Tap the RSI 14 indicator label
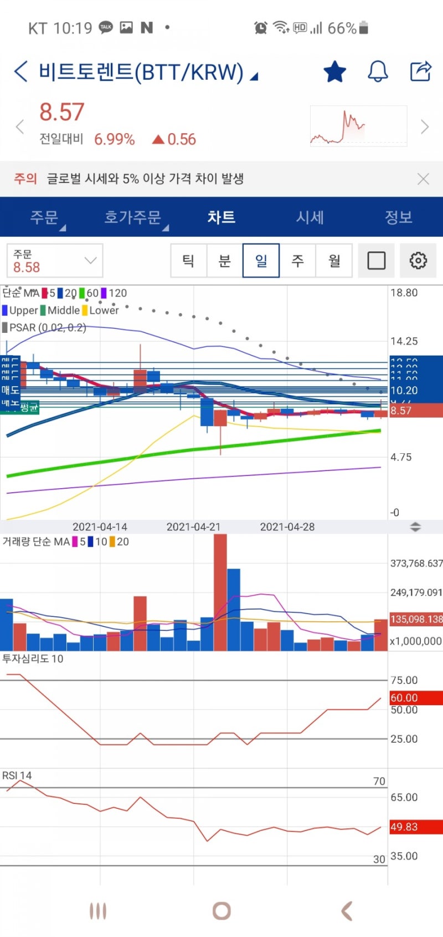This screenshot has width=443, height=937. 17,776
